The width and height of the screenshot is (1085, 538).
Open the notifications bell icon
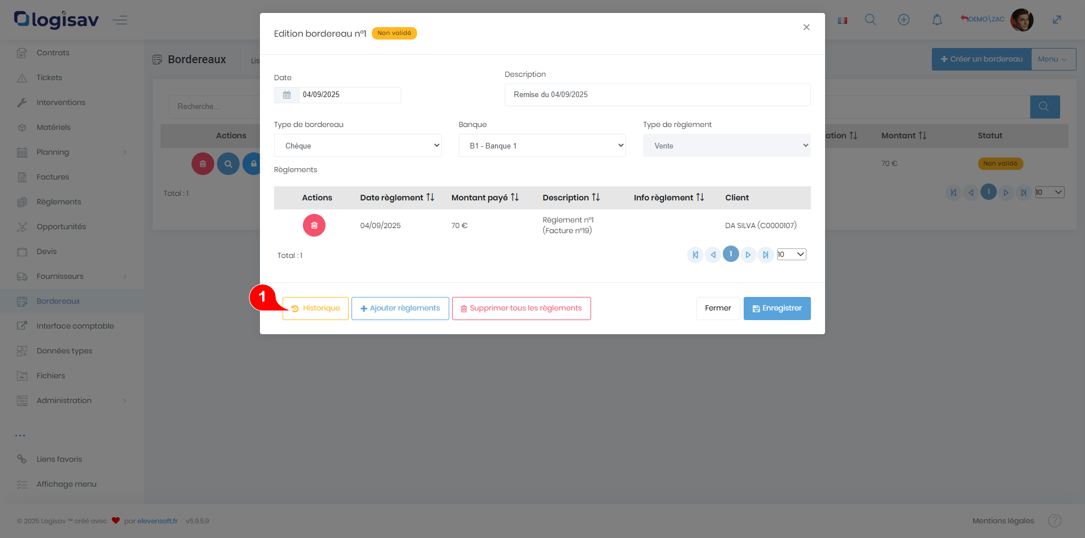pos(937,20)
